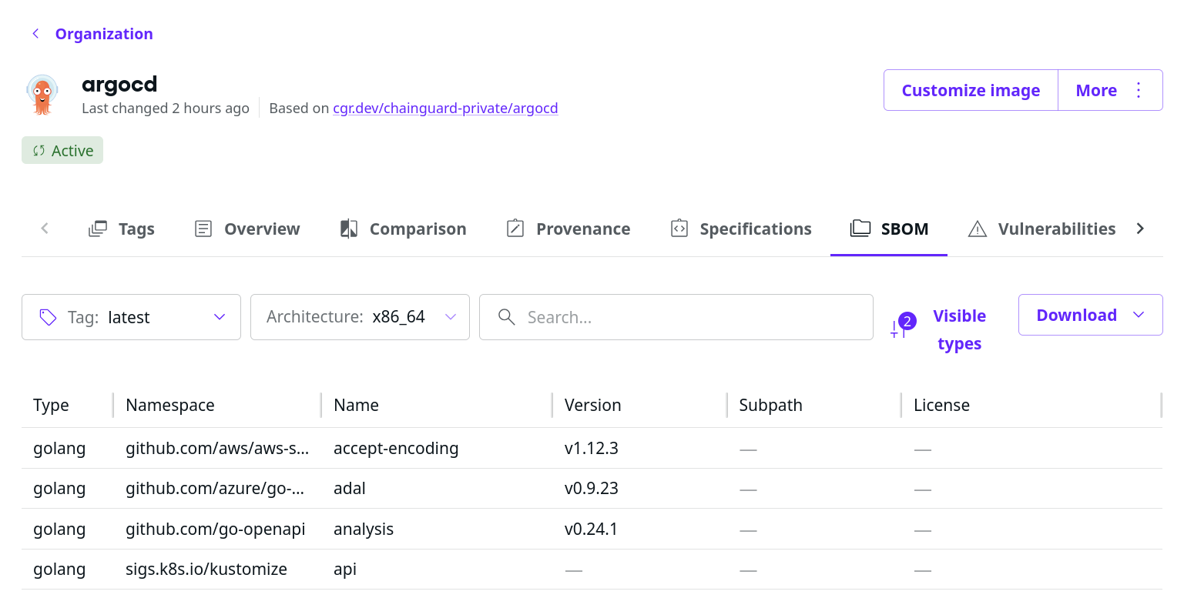Click the magnifier icon in the search bar
The width and height of the screenshot is (1184, 598).
(x=506, y=316)
